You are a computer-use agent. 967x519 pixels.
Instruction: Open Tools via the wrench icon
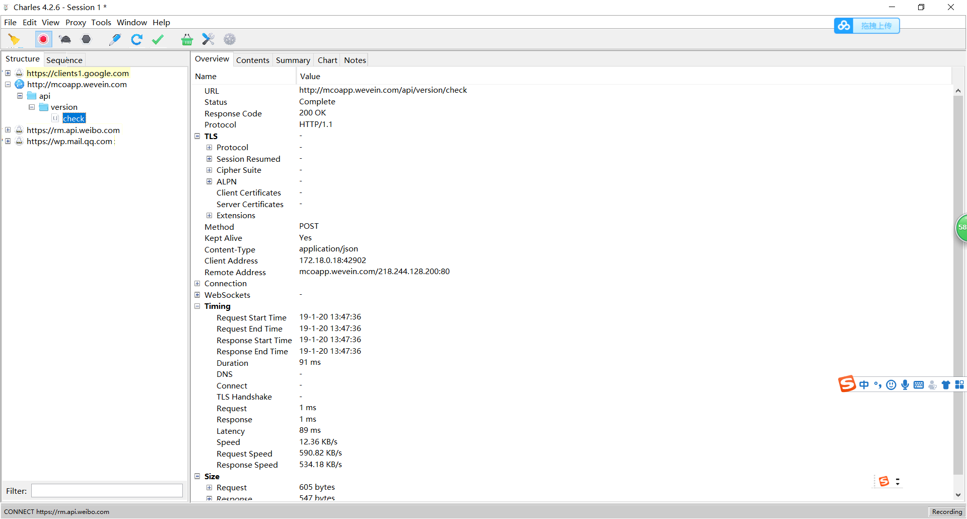pyautogui.click(x=208, y=39)
